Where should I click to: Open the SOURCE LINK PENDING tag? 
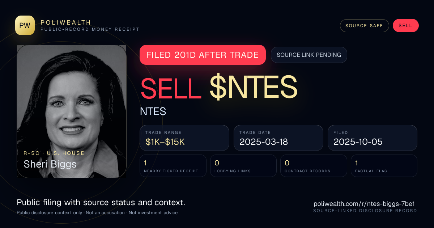click(309, 55)
